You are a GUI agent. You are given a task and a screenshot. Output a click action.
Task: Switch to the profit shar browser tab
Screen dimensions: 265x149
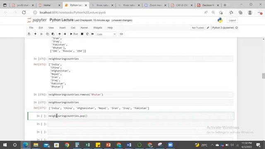pos(22,5)
